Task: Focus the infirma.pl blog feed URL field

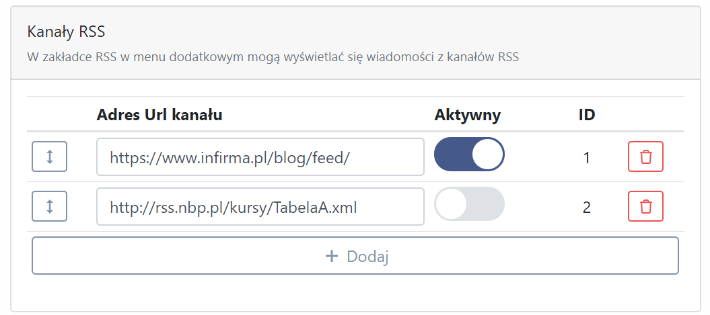Action: click(x=260, y=156)
